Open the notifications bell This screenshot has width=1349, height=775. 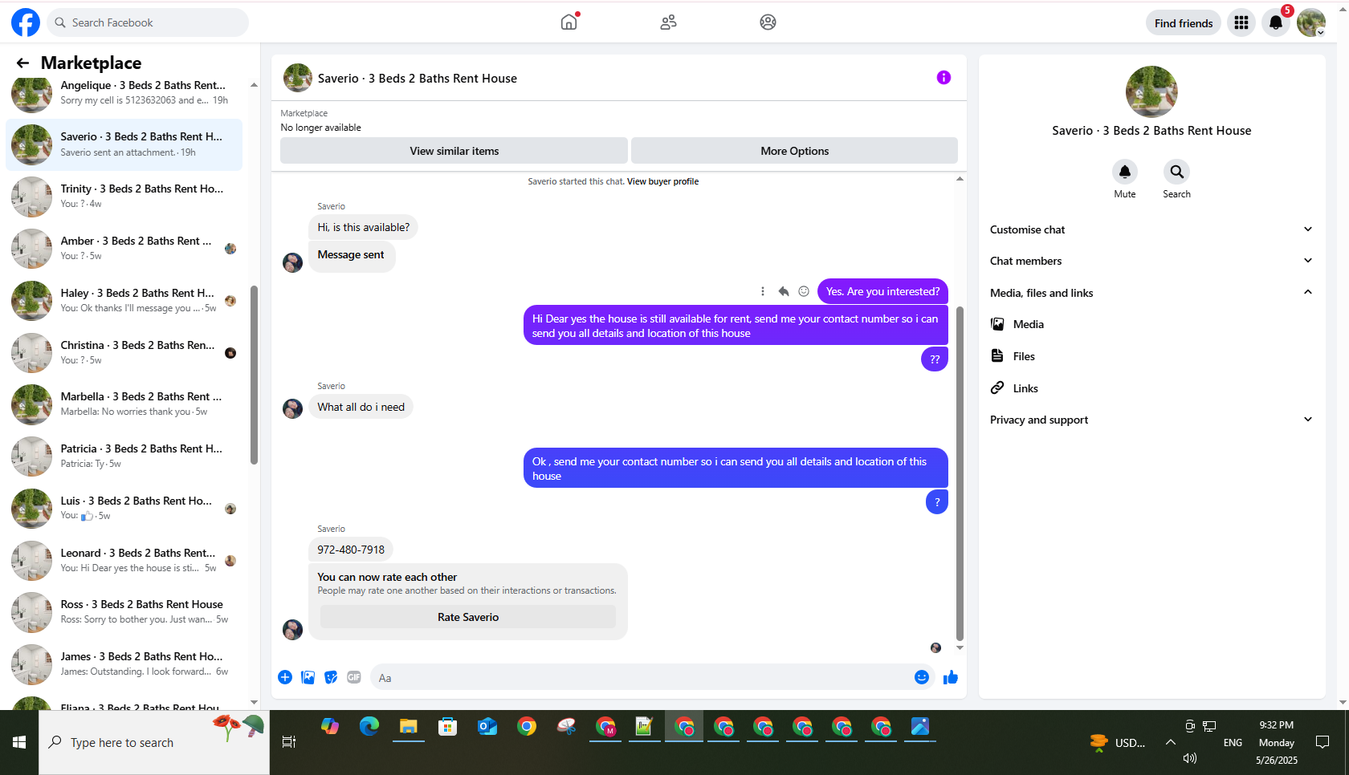click(1276, 22)
